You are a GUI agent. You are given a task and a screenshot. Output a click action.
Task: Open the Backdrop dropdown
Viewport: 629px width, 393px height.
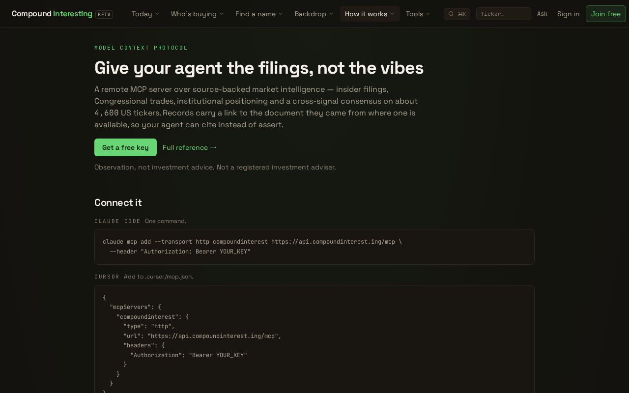click(314, 14)
